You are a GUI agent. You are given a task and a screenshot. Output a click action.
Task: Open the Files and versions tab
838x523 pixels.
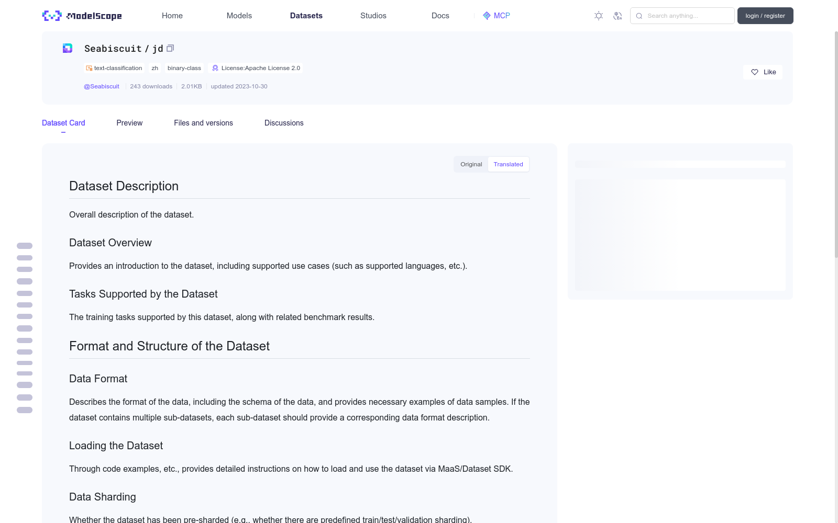203,123
